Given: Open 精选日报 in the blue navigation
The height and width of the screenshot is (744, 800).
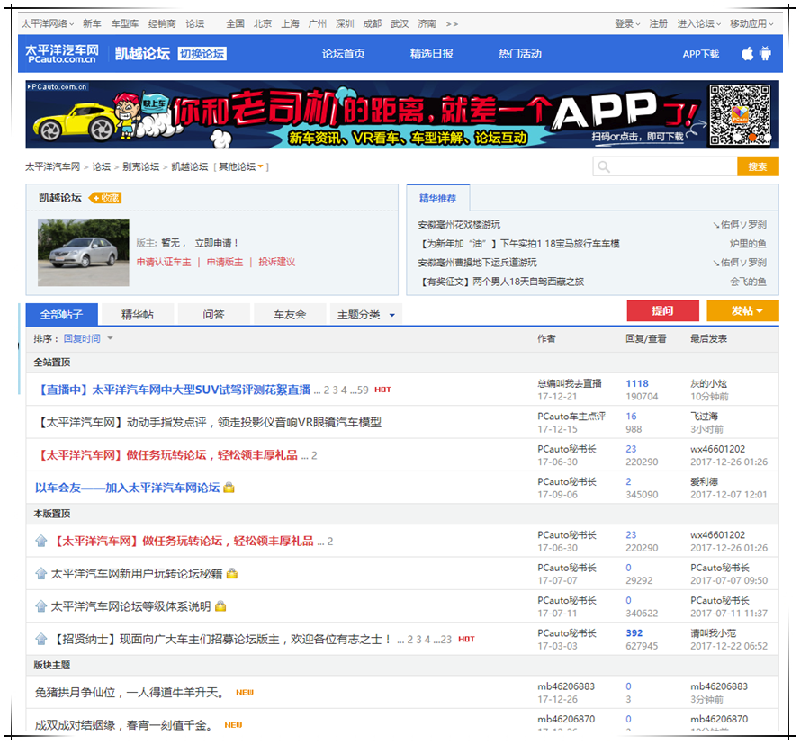Looking at the screenshot, I should (432, 54).
